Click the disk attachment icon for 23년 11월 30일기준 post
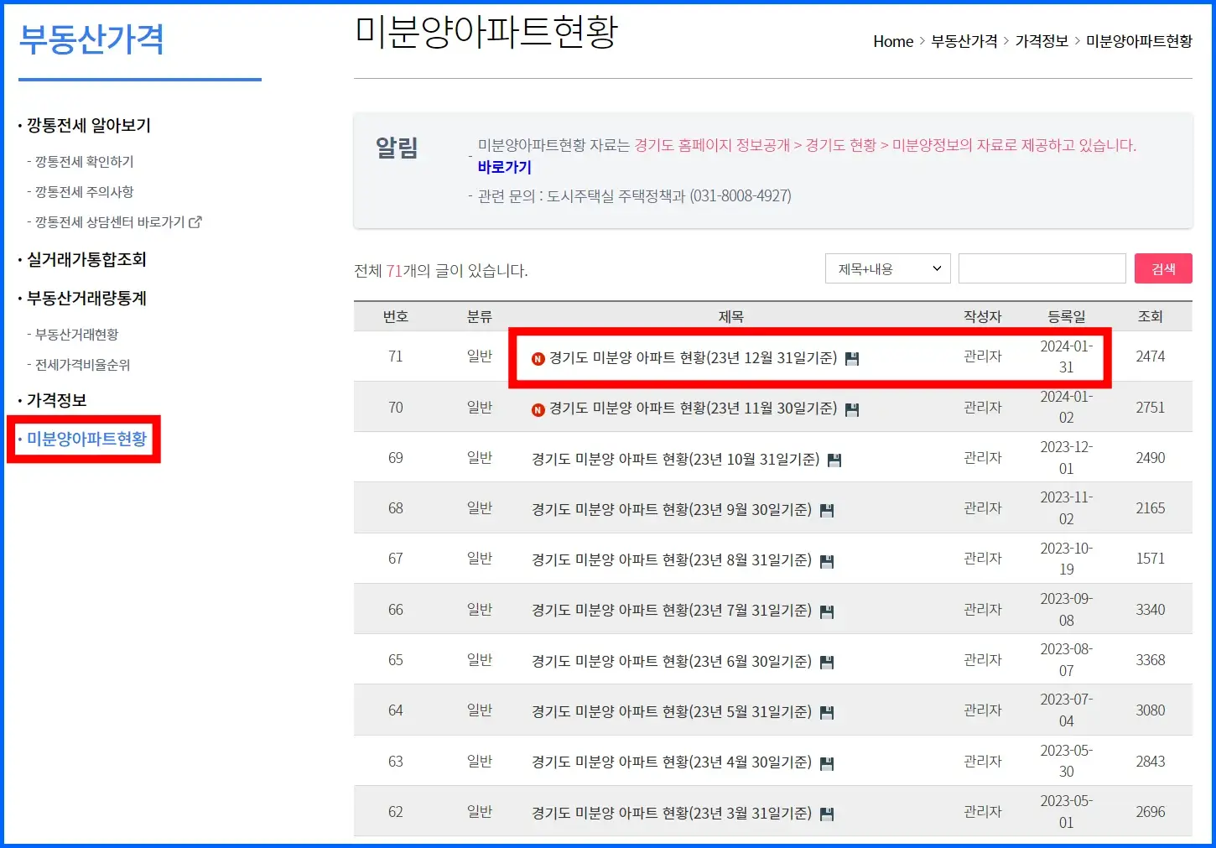Screen dimensions: 1216x848 click(852, 410)
